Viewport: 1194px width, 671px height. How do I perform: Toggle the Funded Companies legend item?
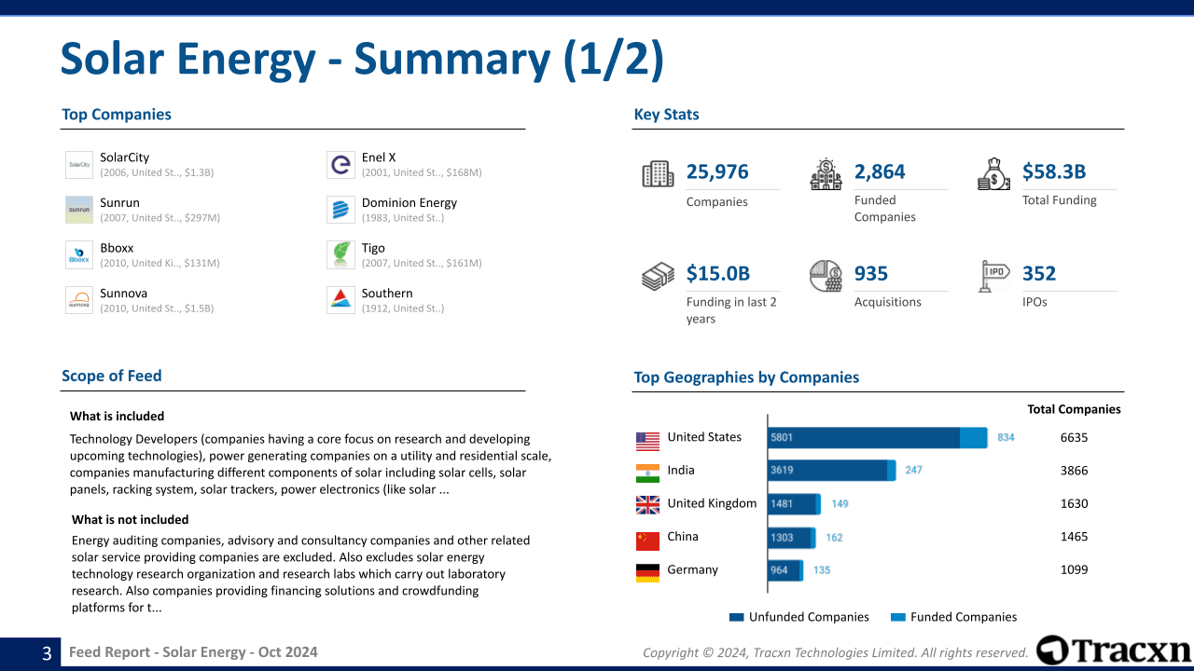[x=953, y=617]
